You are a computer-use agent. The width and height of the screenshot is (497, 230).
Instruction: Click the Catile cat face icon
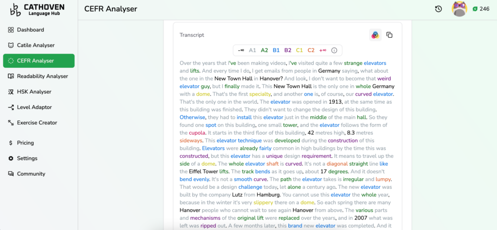tap(11, 45)
